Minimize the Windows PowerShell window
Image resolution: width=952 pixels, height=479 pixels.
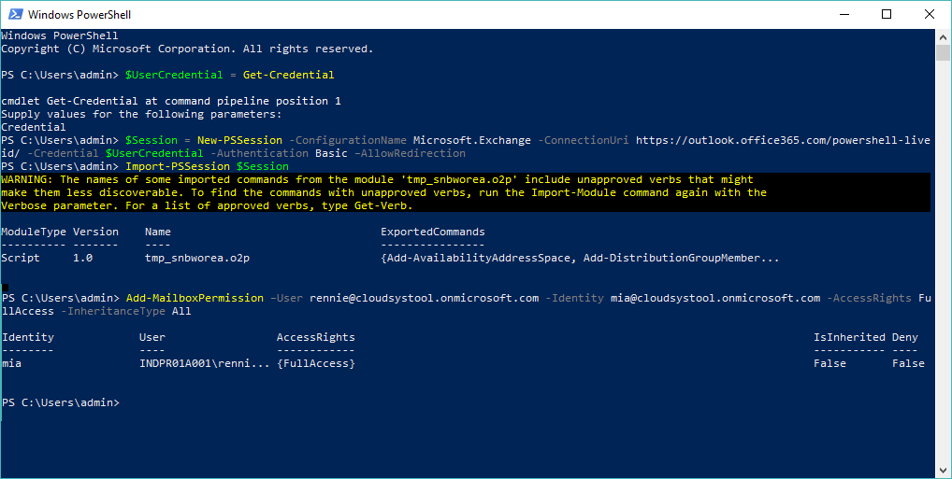click(x=844, y=14)
